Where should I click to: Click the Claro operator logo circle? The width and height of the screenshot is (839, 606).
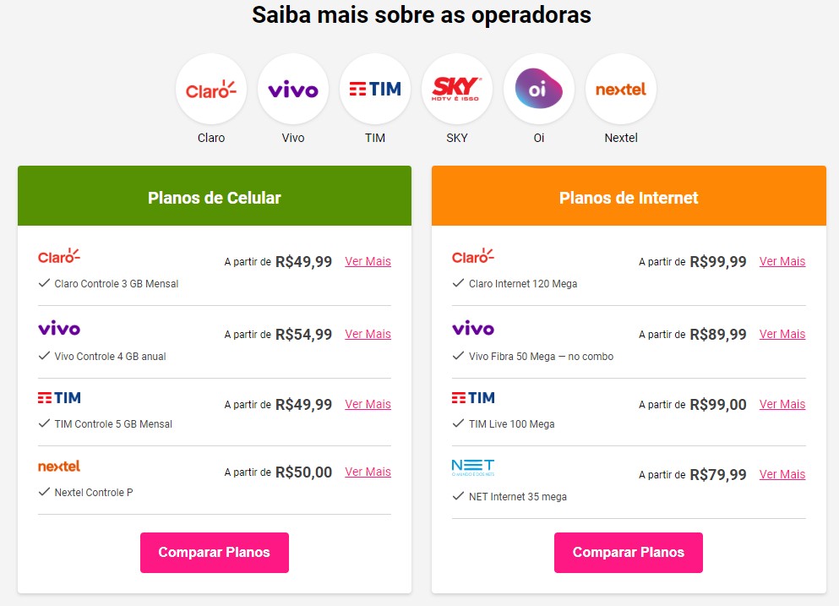(211, 90)
